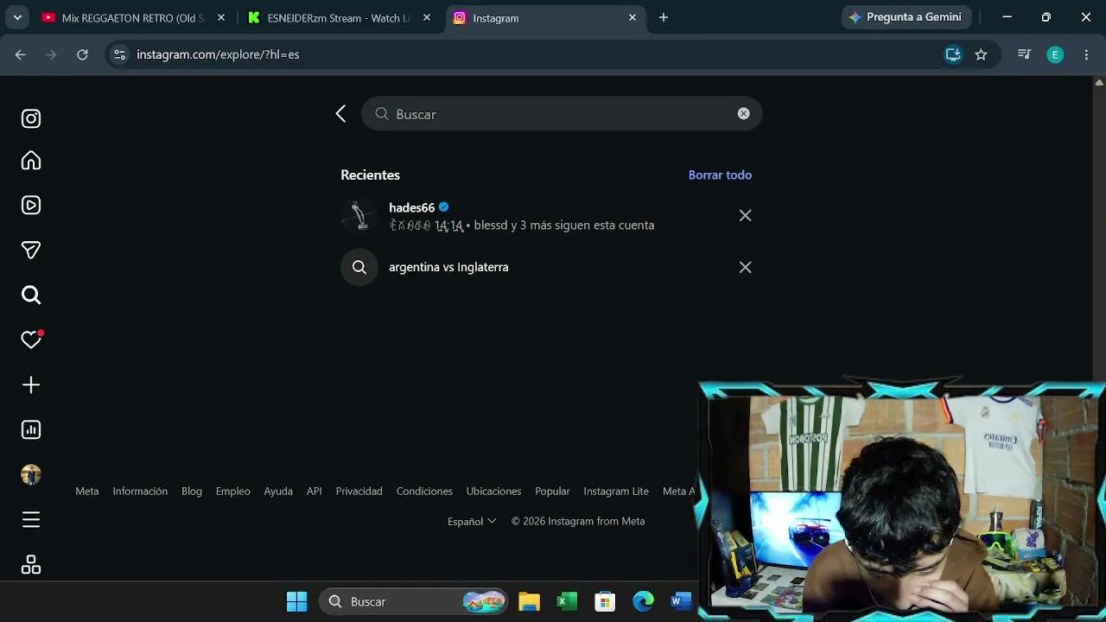Viewport: 1106px width, 622px height.
Task: Open the Popular footer link
Action: click(x=552, y=492)
